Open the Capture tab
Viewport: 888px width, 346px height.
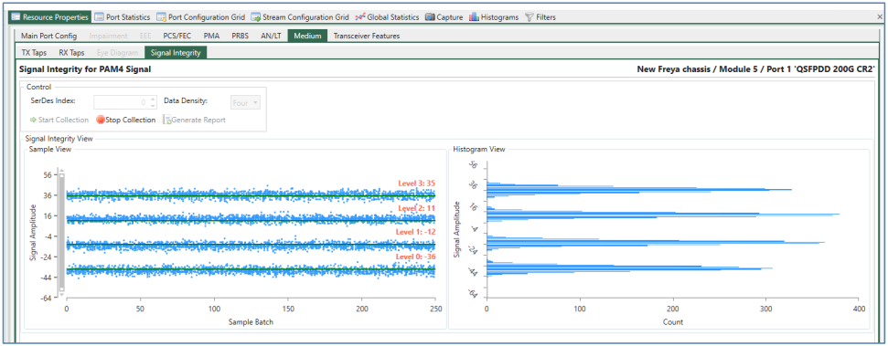click(444, 17)
